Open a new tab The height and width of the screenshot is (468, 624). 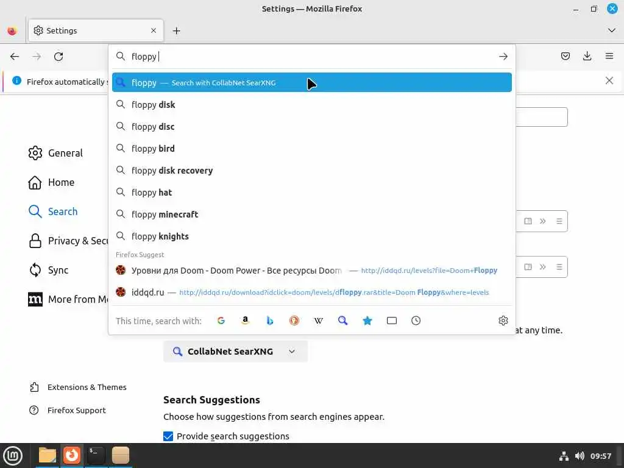(177, 30)
